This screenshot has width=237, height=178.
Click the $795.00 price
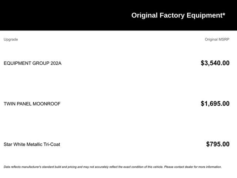pyautogui.click(x=218, y=144)
